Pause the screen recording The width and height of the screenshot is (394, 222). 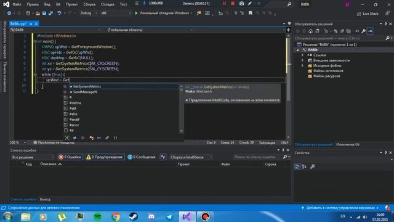pyautogui.click(x=224, y=4)
